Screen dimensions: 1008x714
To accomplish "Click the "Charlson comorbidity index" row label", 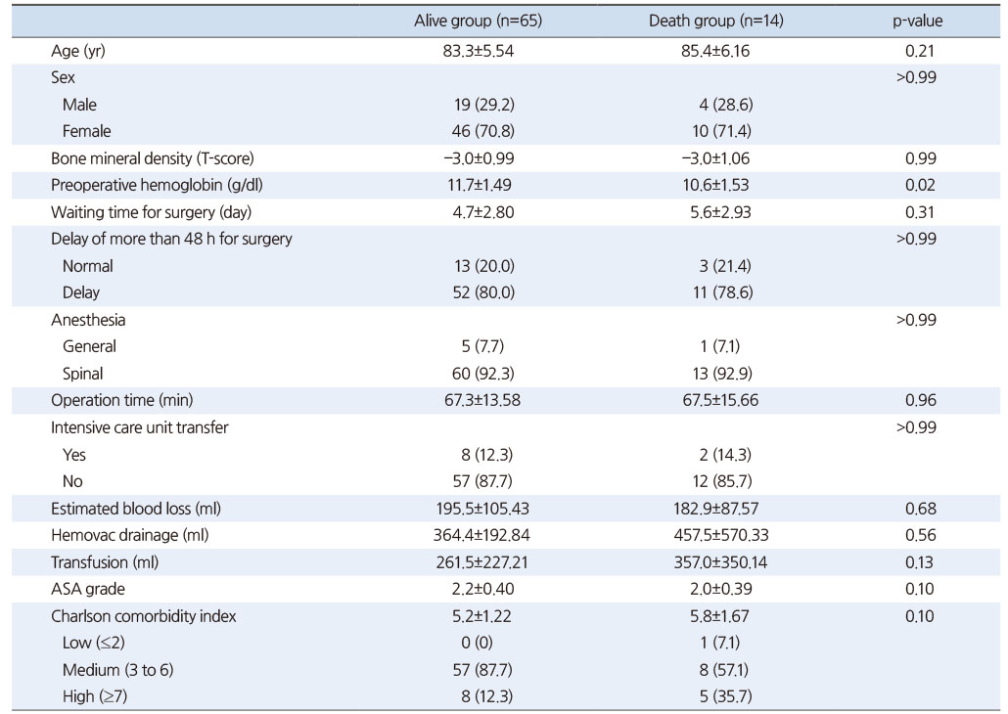I will pos(143,616).
